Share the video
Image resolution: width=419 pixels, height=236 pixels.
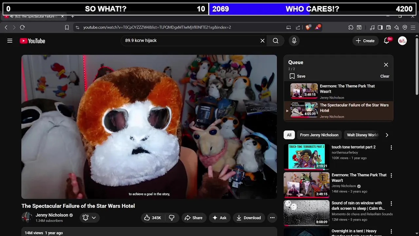[193, 218]
